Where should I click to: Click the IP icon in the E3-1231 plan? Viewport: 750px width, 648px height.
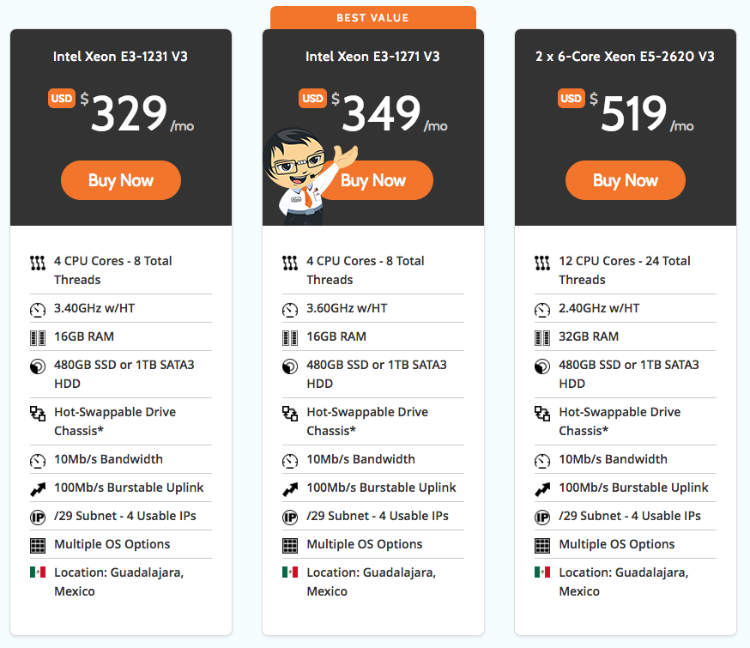[x=37, y=517]
